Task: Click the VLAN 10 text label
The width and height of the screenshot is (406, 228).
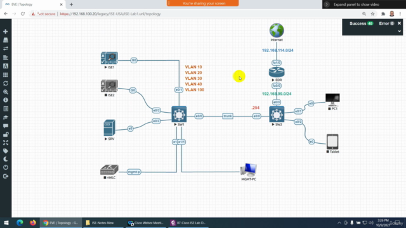Action: (x=193, y=67)
